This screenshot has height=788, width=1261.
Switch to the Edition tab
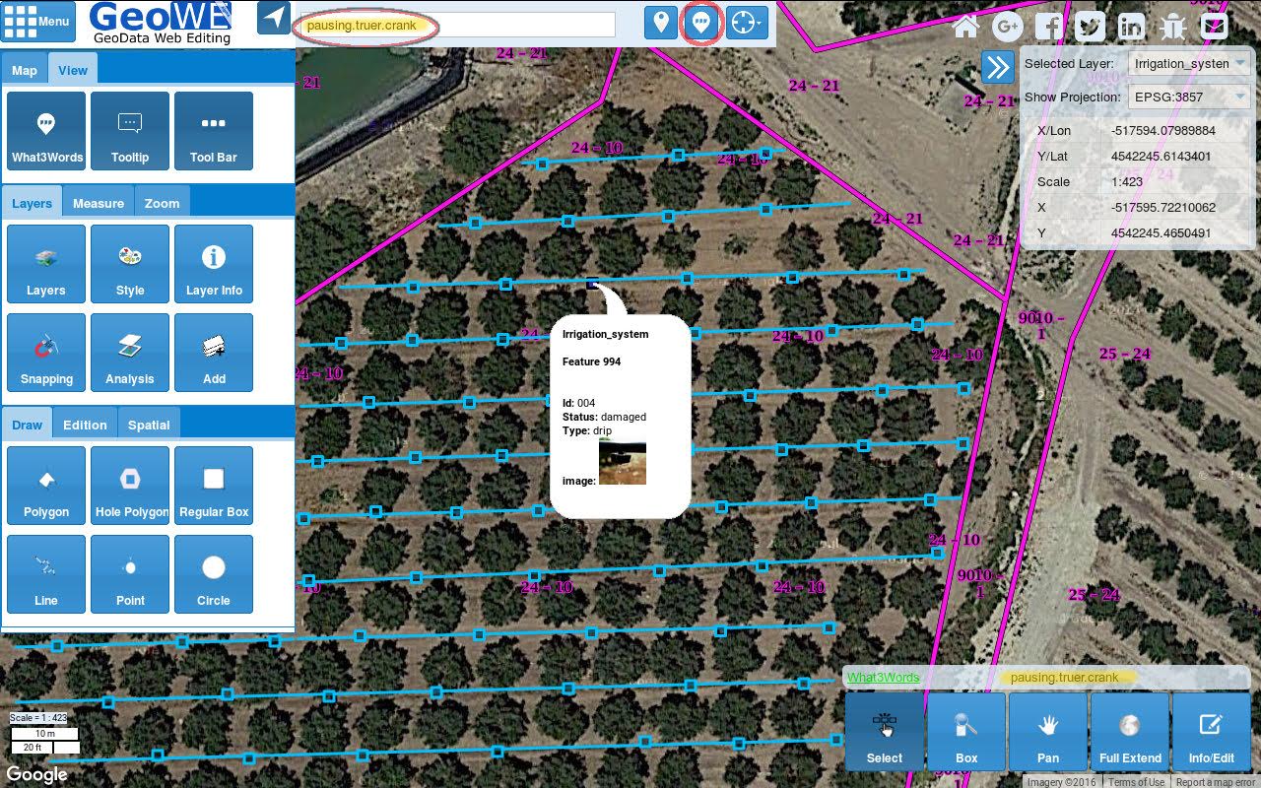click(x=85, y=425)
